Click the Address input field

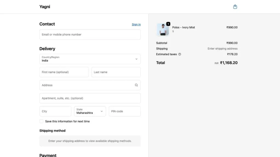pos(86,85)
